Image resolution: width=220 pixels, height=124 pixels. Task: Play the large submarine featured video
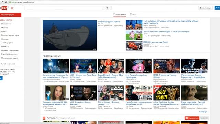69,35
